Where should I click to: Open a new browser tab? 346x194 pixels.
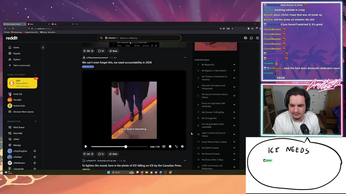pos(77,24)
